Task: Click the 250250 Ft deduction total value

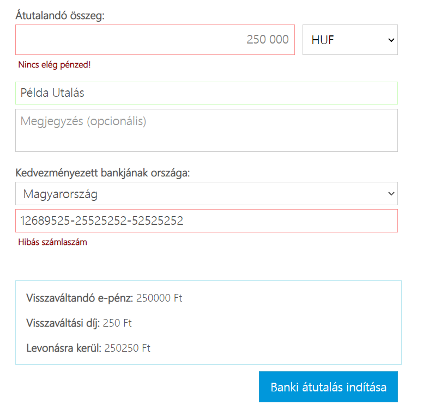Action: pos(127,348)
